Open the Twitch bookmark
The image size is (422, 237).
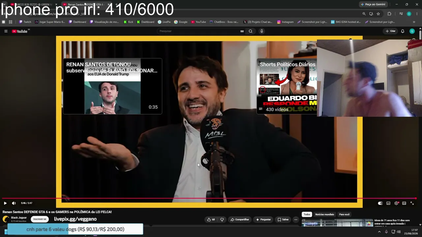(x=25, y=22)
